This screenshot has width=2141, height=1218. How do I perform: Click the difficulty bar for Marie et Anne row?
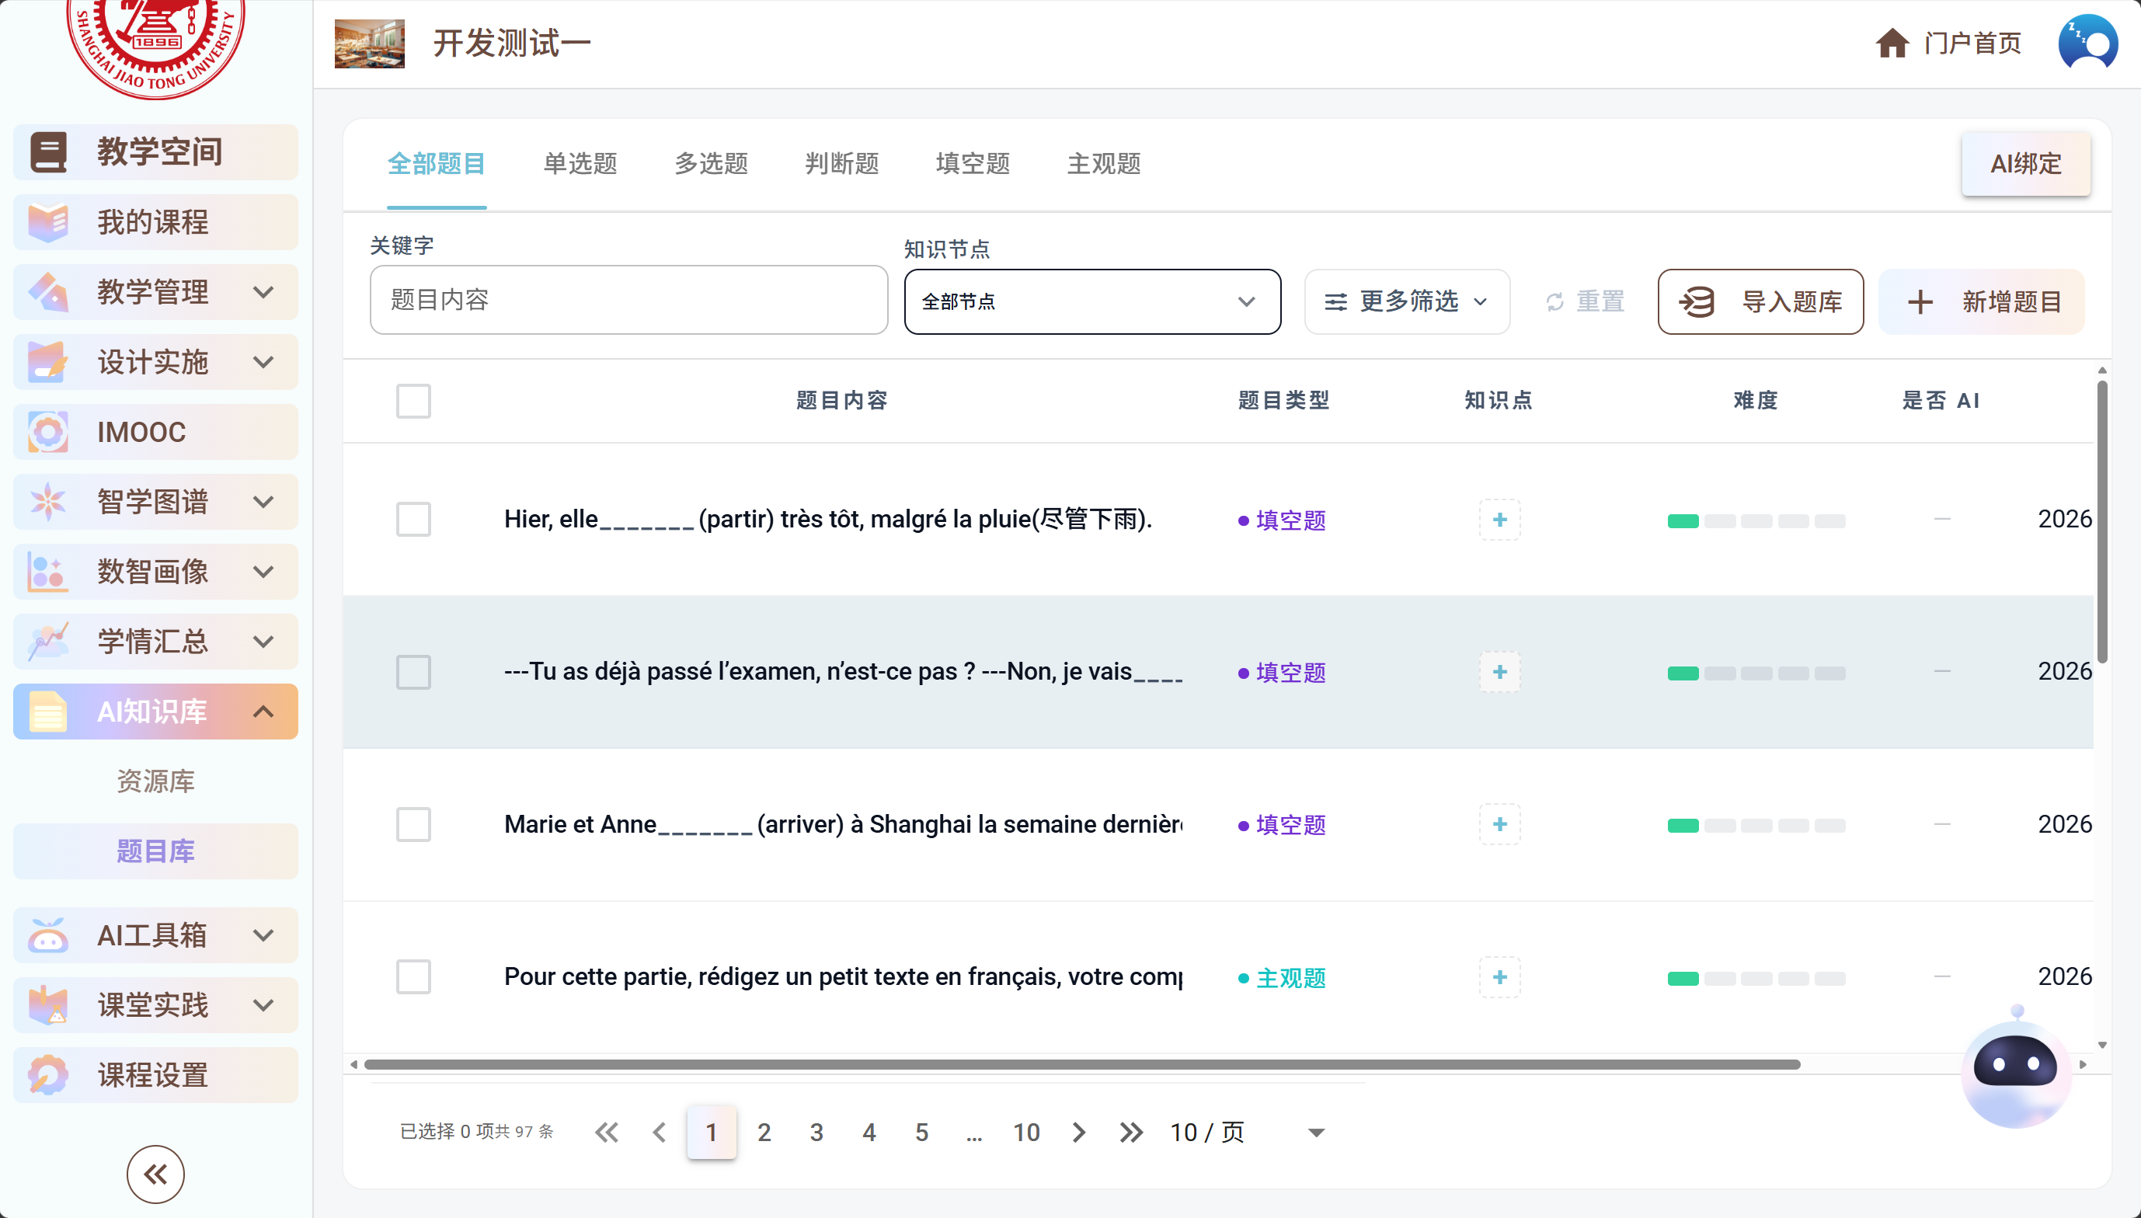1756,825
